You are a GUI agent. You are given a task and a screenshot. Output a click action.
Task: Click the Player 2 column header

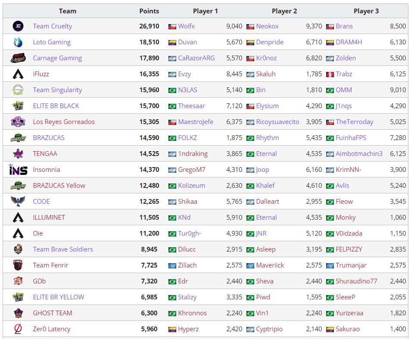(284, 11)
